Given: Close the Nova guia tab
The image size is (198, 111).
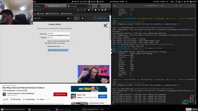Looking at the screenshot, I should pyautogui.click(x=87, y=6).
